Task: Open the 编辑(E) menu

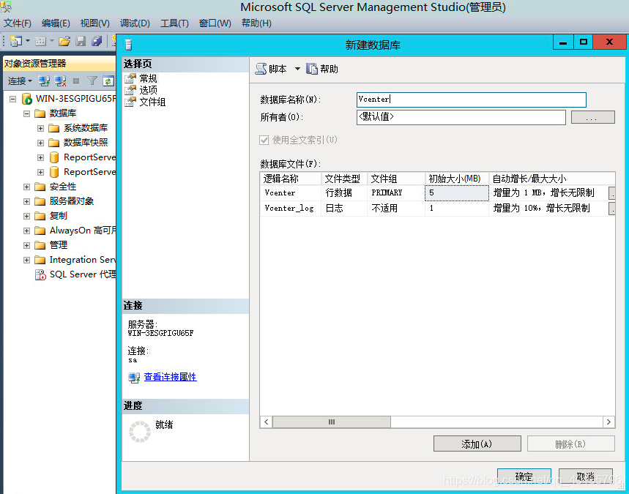Action: [x=56, y=23]
